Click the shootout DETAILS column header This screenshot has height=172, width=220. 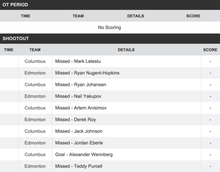click(x=126, y=50)
